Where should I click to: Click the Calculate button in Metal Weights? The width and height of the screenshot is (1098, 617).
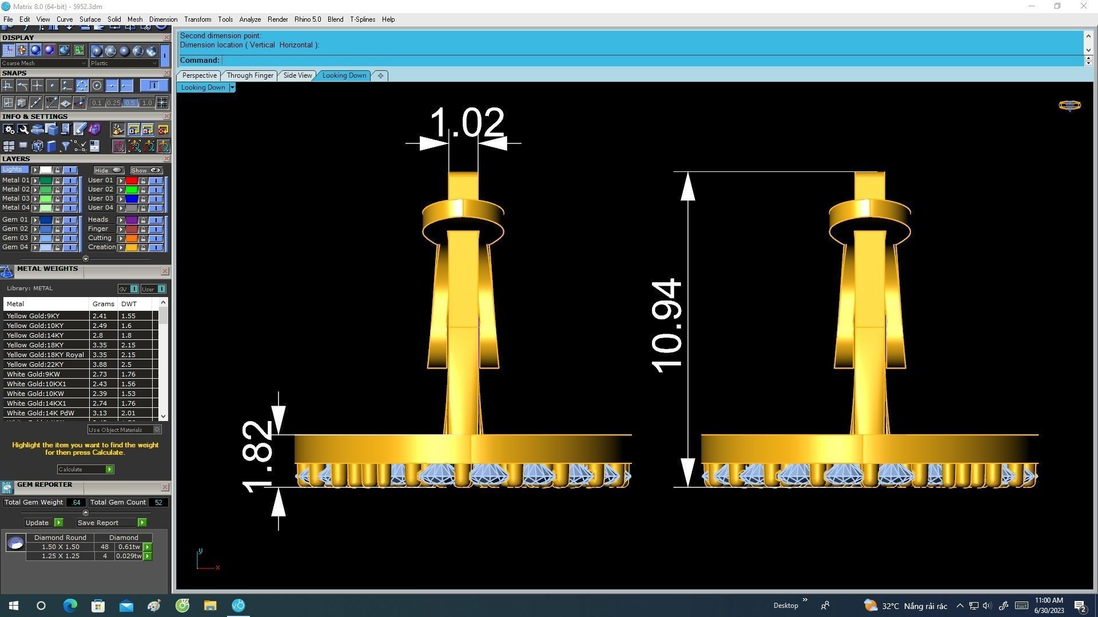[x=86, y=470]
